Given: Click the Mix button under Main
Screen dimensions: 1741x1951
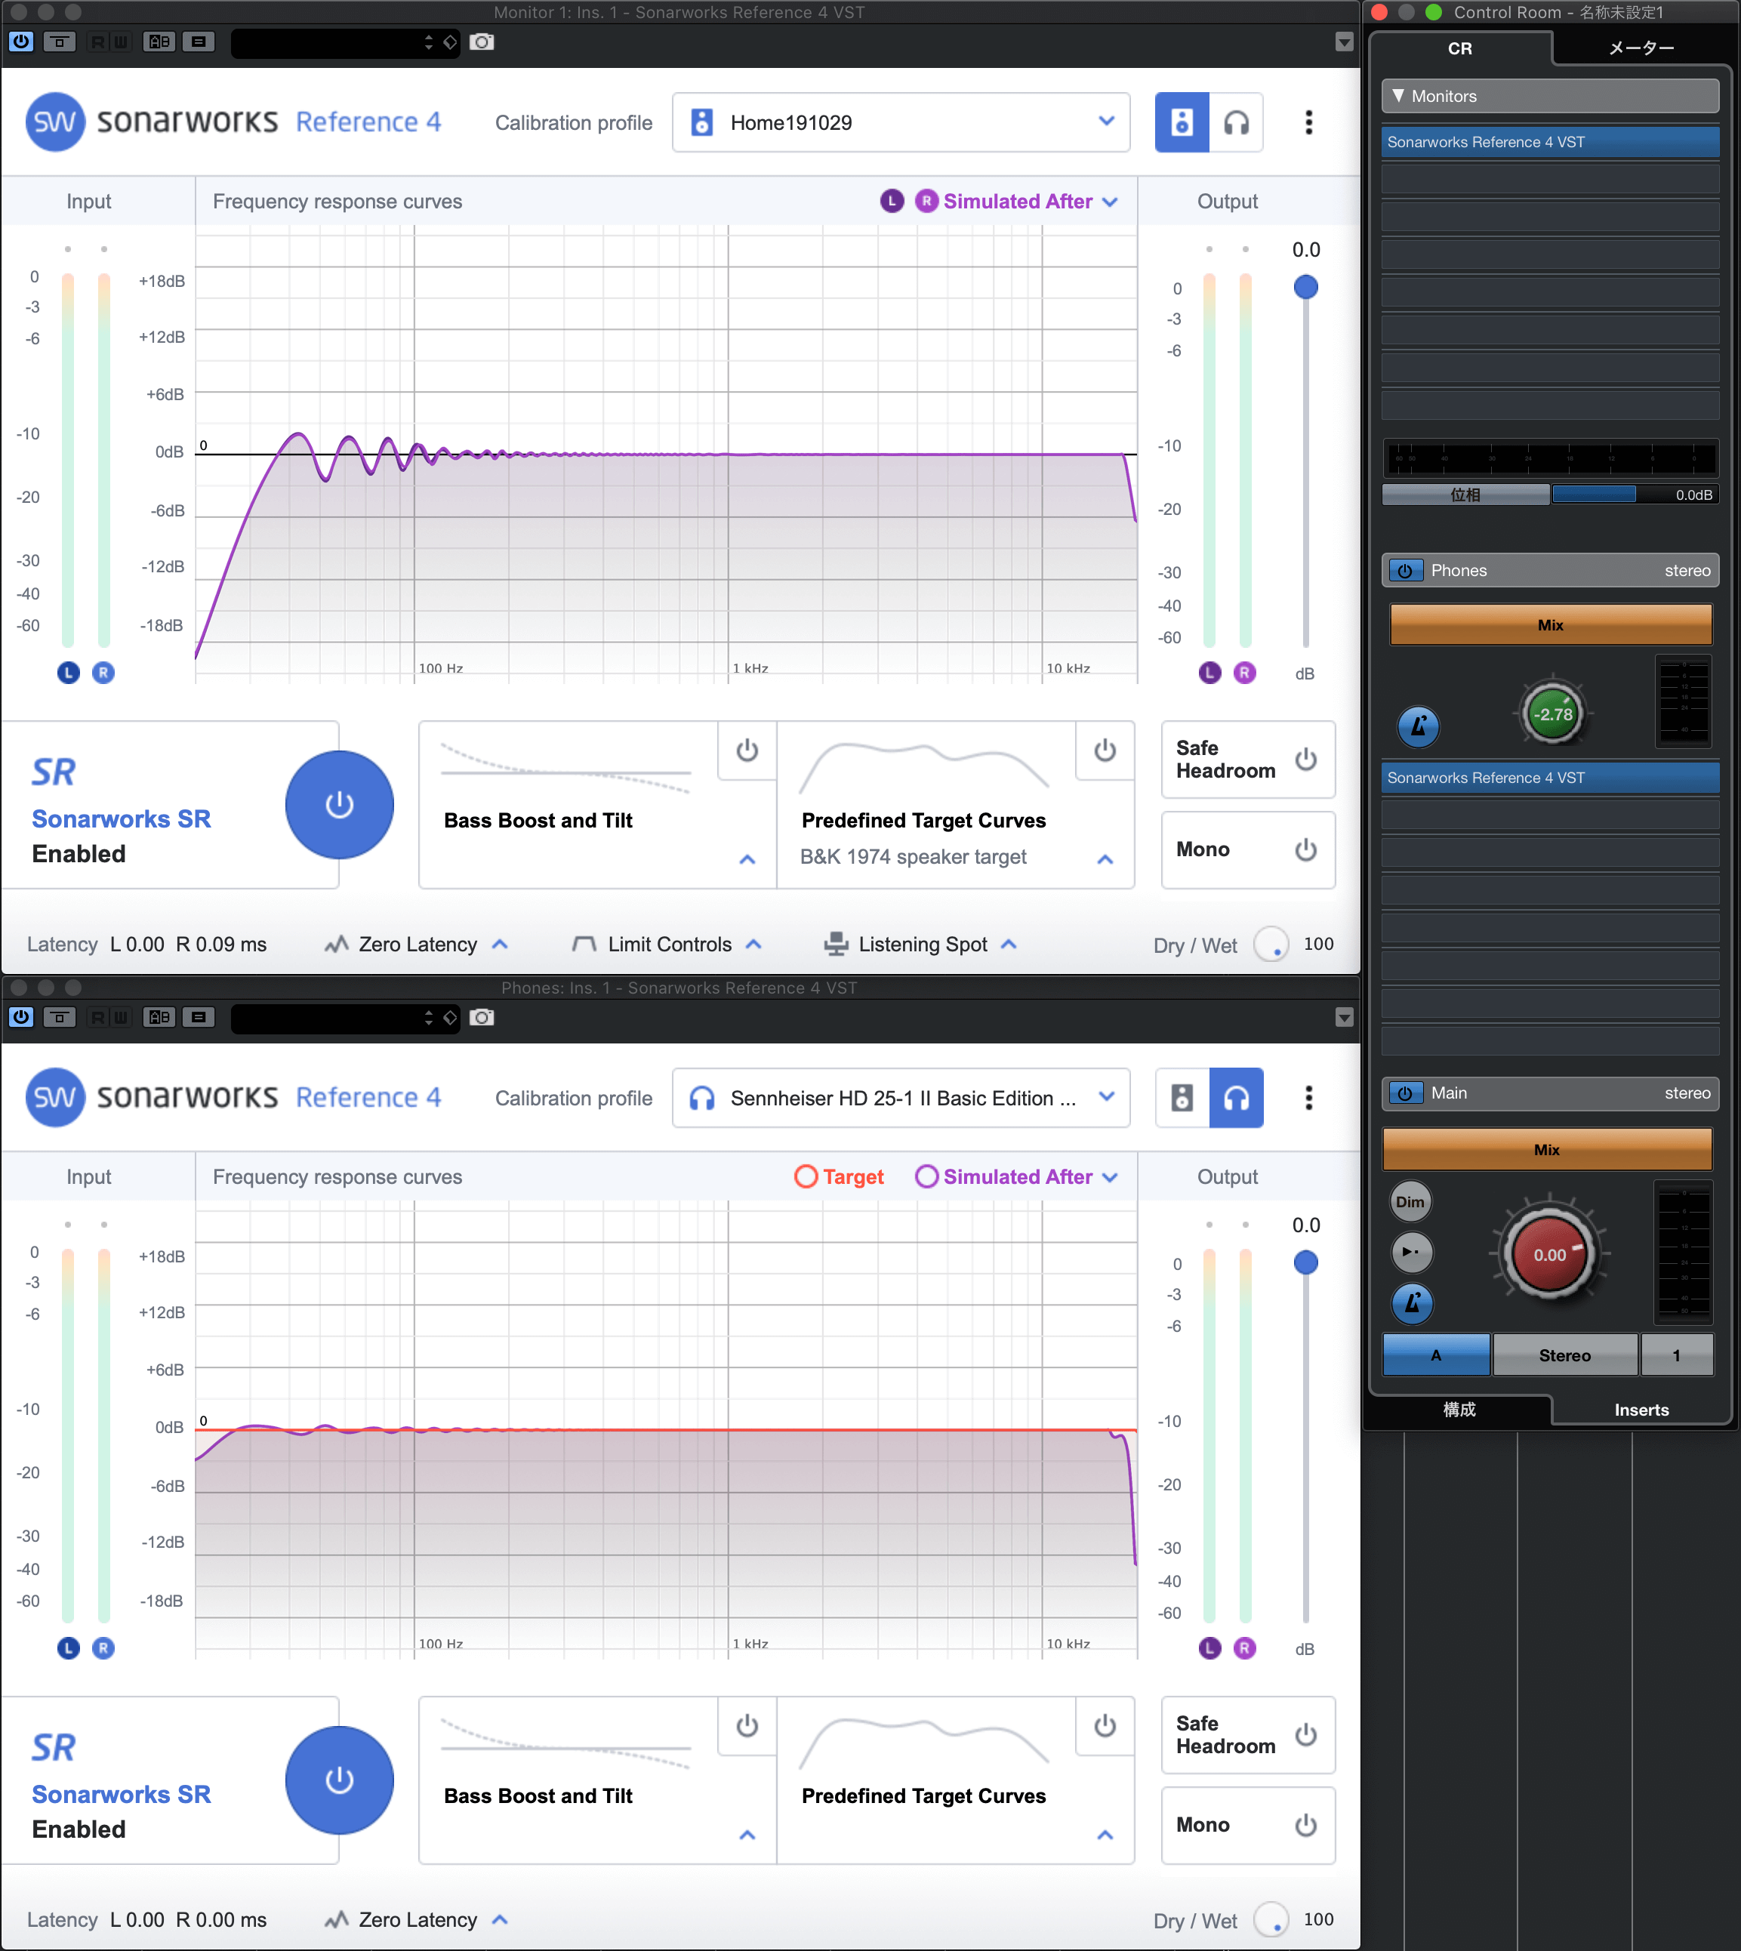Looking at the screenshot, I should (x=1547, y=1149).
